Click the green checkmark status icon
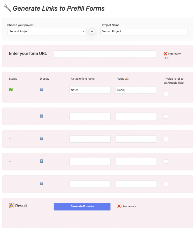Screen dimensions: 196x232 [11, 90]
